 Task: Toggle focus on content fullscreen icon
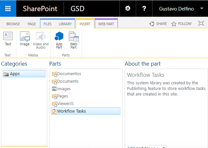[x=201, y=24]
